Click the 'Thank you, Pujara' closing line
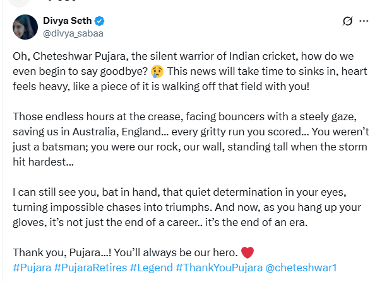Viewport: 370px width, 282px height. (x=133, y=252)
